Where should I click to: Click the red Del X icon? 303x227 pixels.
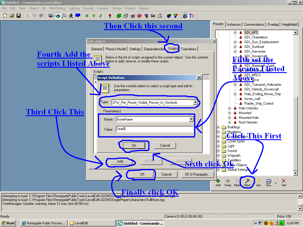(284, 181)
